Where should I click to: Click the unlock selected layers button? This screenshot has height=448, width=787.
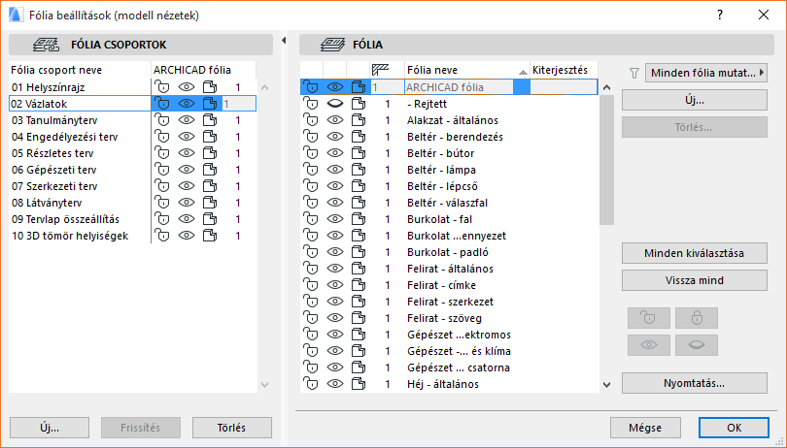click(648, 318)
